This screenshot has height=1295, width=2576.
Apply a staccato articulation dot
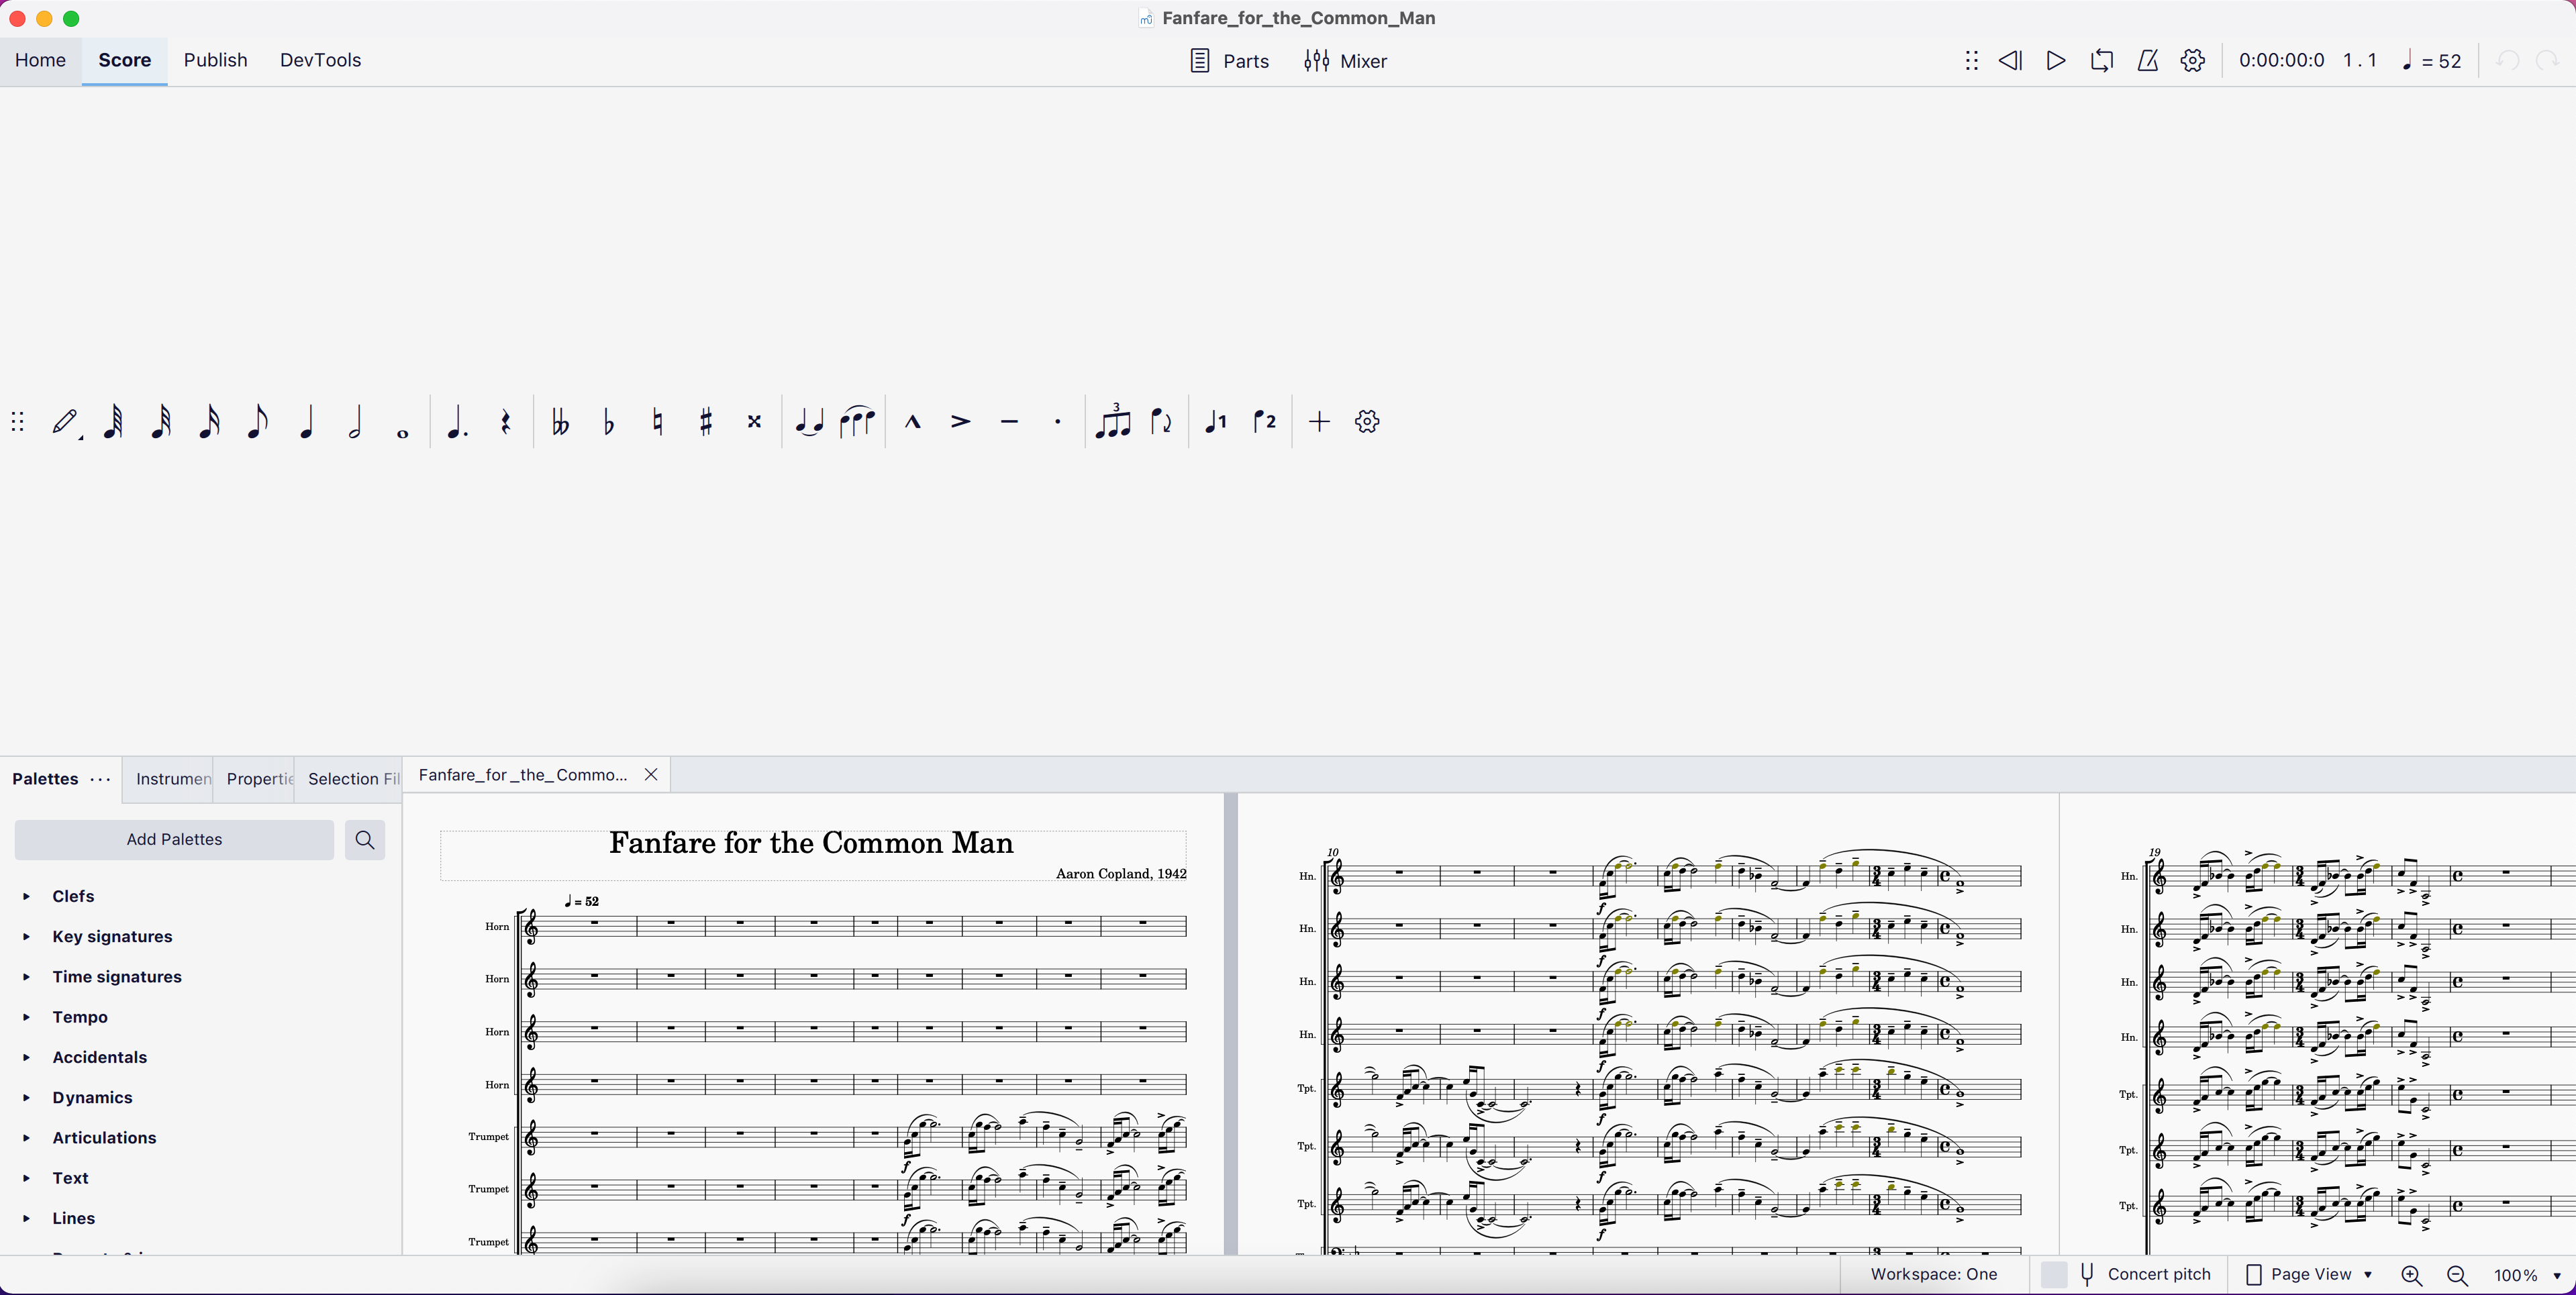[x=1057, y=421]
